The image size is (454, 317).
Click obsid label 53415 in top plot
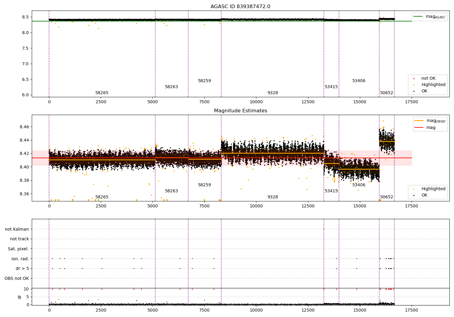331,87
